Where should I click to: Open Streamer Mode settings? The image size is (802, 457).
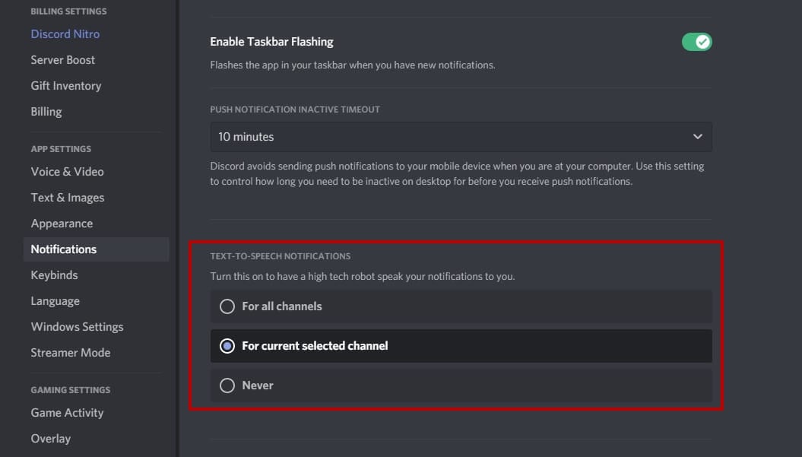pos(71,353)
